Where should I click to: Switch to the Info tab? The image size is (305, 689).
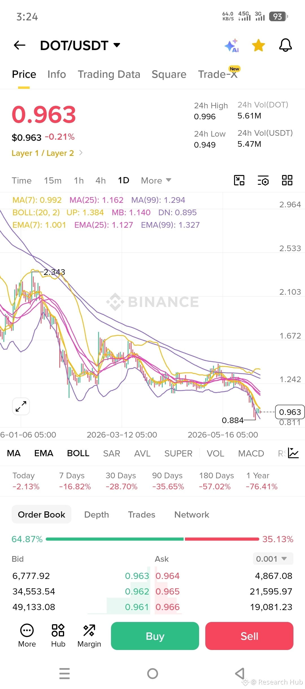tap(57, 74)
